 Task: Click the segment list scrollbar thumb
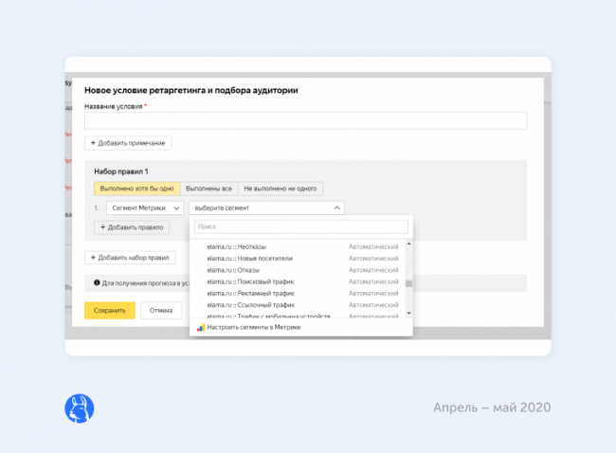pos(408,283)
